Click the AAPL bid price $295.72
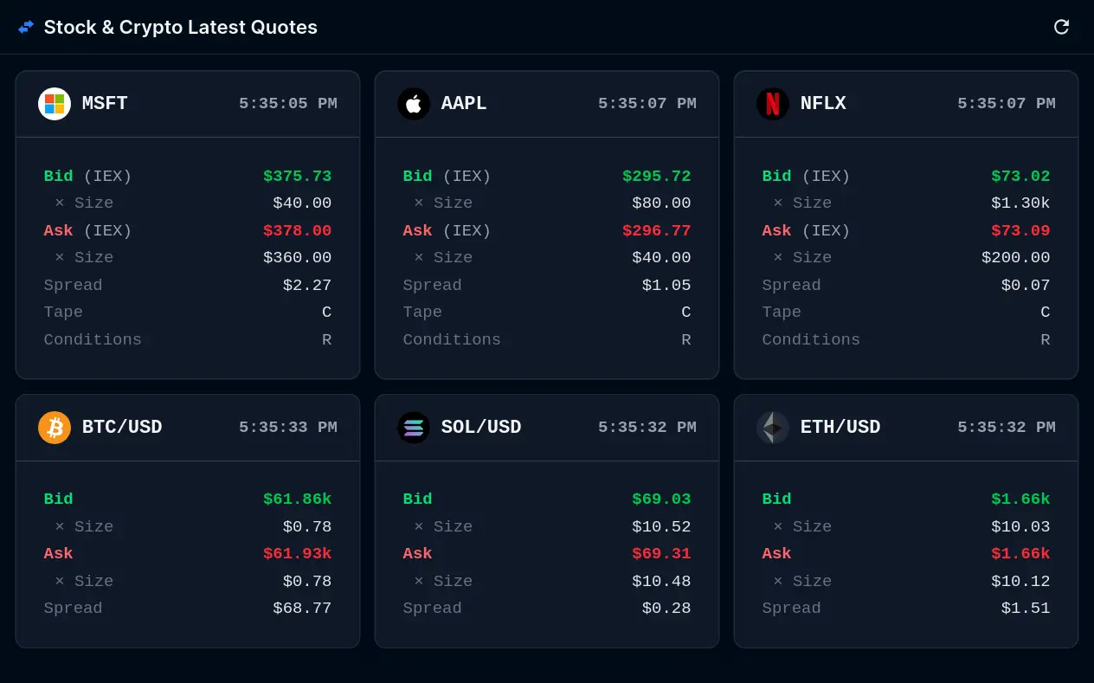This screenshot has height=683, width=1094. pos(657,177)
